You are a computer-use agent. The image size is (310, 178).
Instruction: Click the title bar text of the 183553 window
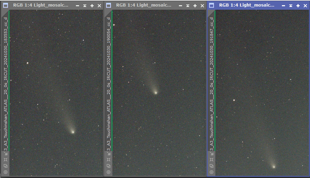tap(41, 5)
